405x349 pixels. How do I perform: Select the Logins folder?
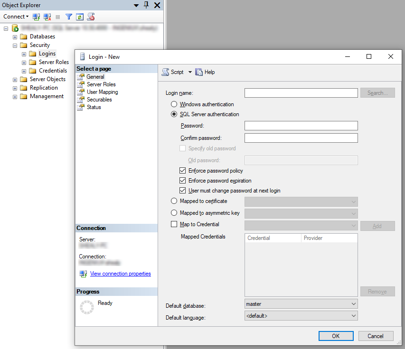click(47, 54)
